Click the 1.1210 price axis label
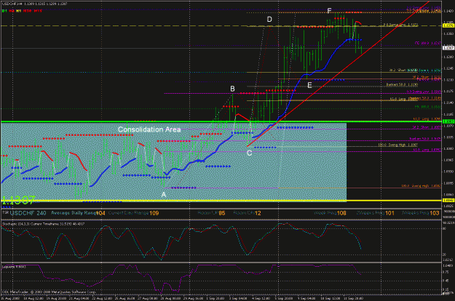The width and height of the screenshot is (455, 301). (x=448, y=80)
